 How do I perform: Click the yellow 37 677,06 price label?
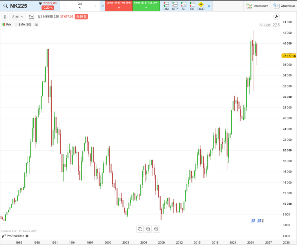coord(289,56)
